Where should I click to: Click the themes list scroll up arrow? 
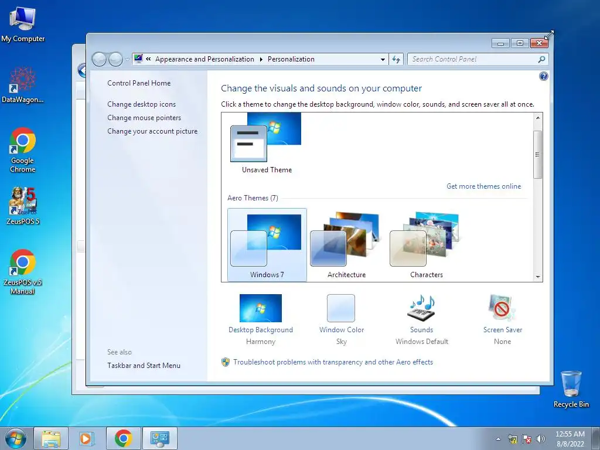(x=538, y=118)
